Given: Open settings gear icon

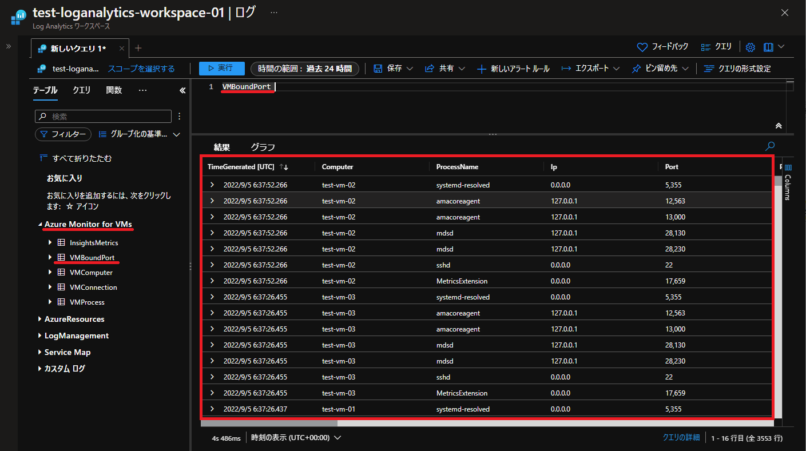Looking at the screenshot, I should 751,47.
